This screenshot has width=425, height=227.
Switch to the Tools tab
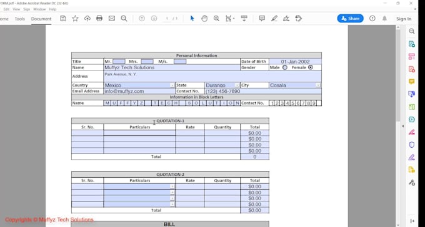[x=20, y=19]
